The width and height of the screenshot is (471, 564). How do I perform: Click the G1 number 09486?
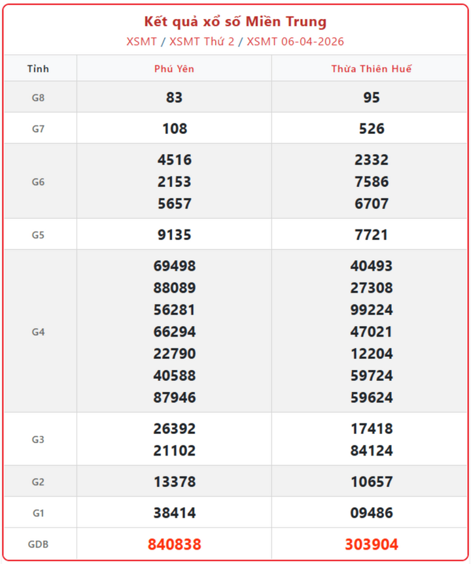[372, 513]
